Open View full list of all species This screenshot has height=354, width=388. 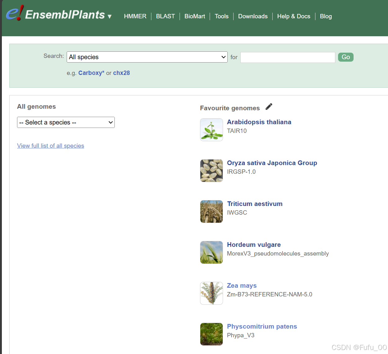pos(51,146)
